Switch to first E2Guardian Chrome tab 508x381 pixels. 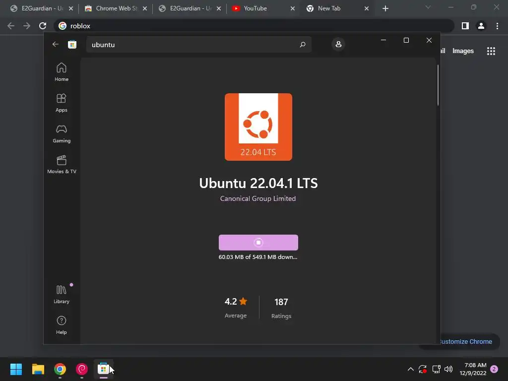[x=42, y=8]
